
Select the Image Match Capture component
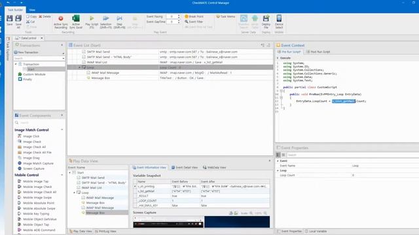(x=38, y=163)
